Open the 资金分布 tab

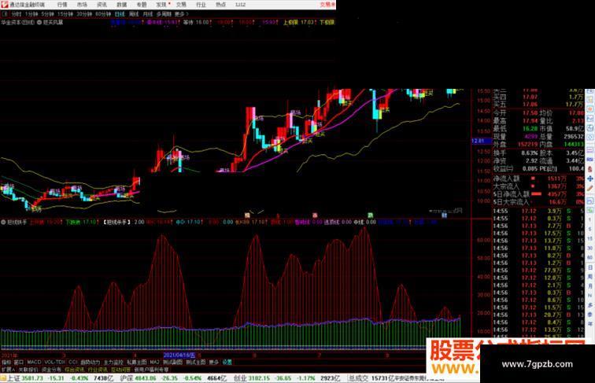click(51, 370)
